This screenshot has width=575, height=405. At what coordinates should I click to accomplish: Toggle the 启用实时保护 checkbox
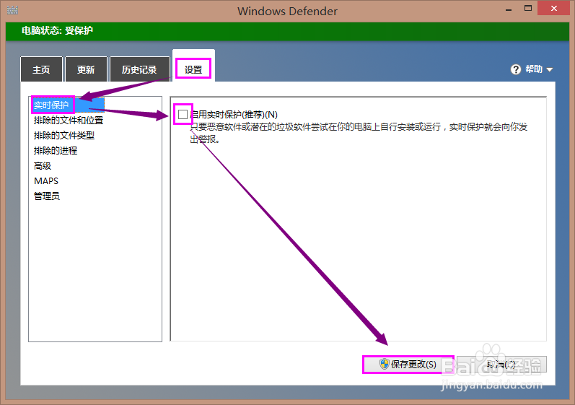click(183, 115)
